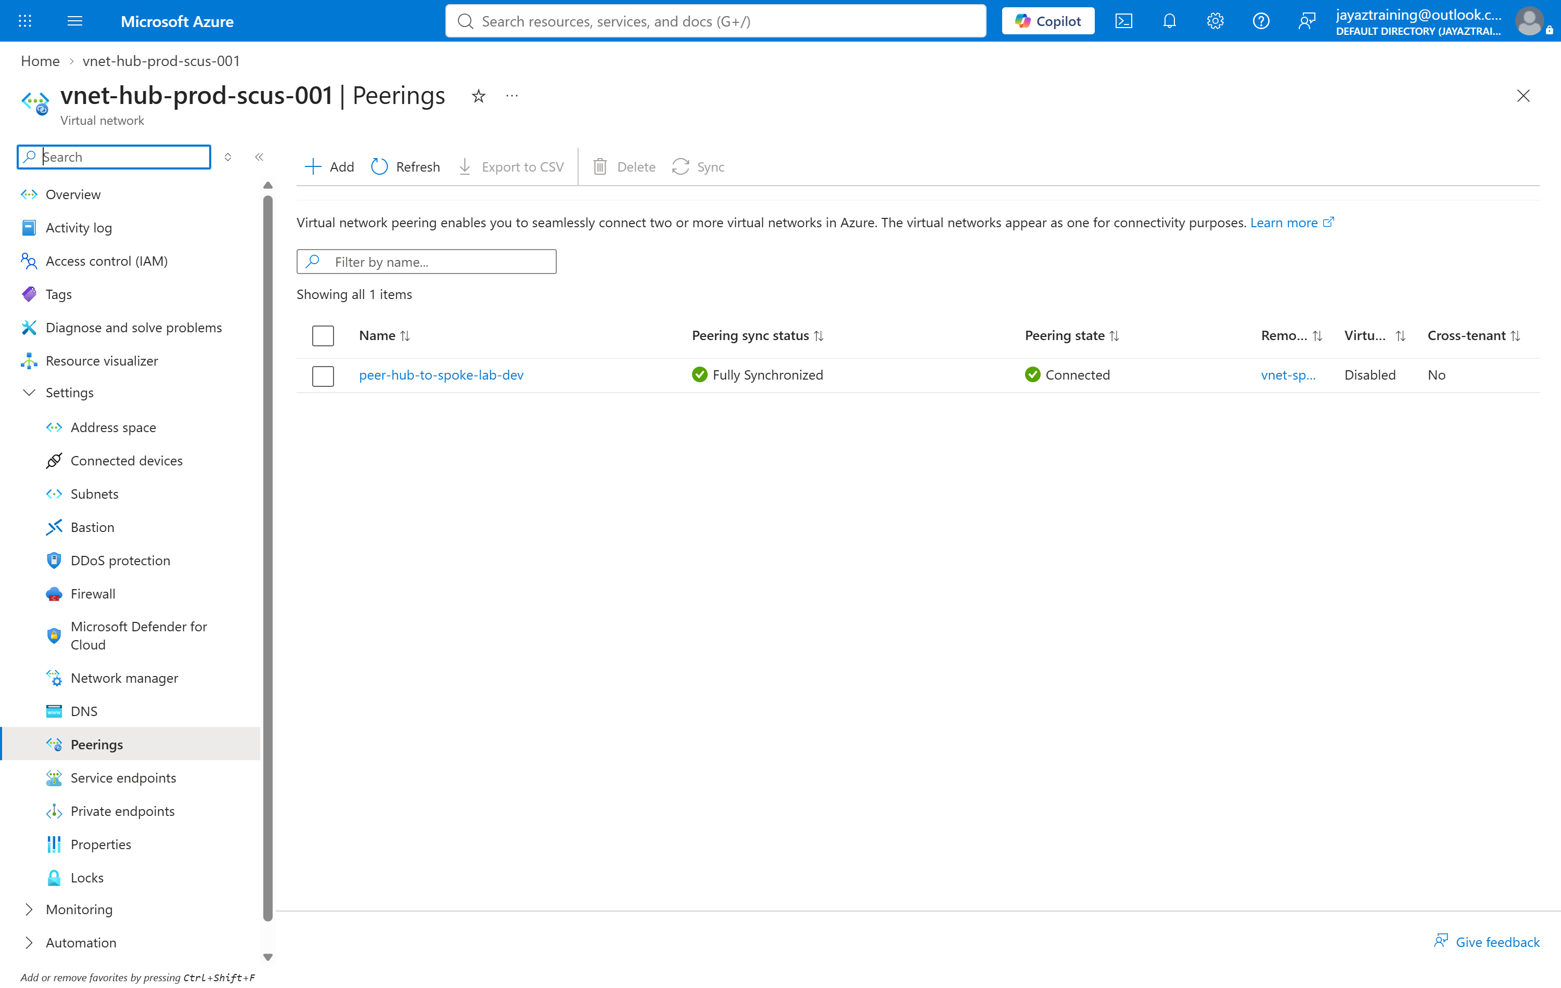The image size is (1561, 988).
Task: Click the sidebar expand/collapse all arrows
Action: [227, 157]
